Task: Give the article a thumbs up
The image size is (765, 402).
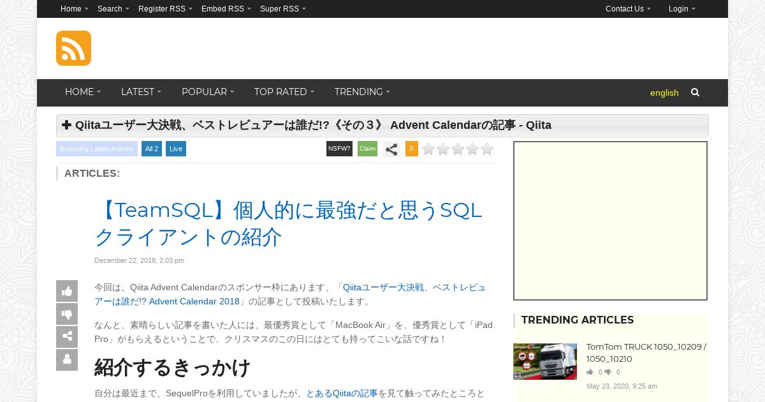Action: (x=67, y=291)
